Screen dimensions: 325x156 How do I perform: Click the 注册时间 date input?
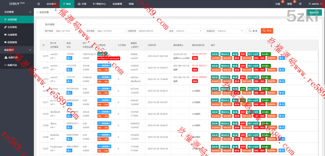pyautogui.click(x=151, y=31)
